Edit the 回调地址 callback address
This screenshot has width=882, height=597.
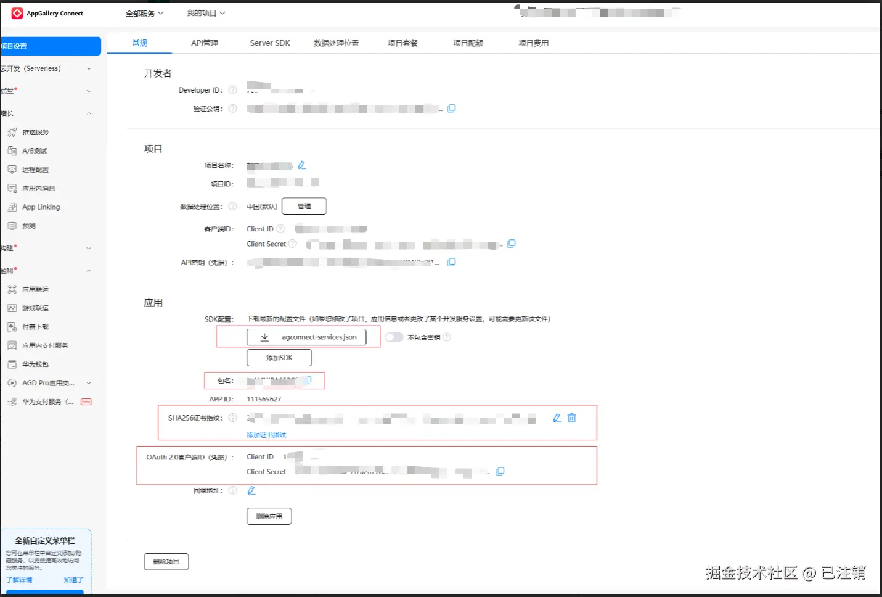pos(251,490)
